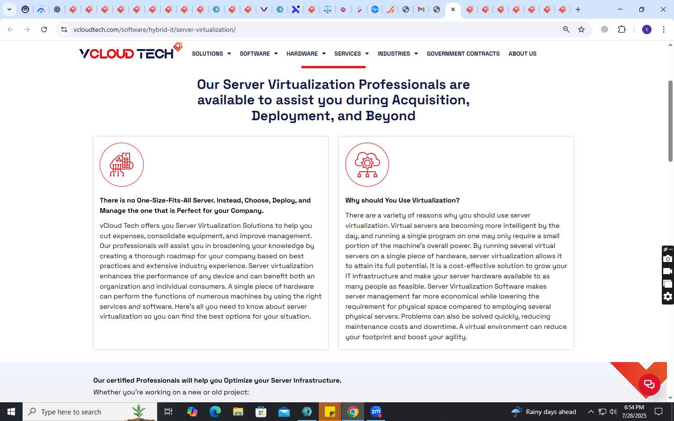Click the browser forward arrow
674x421 pixels.
[x=27, y=29]
